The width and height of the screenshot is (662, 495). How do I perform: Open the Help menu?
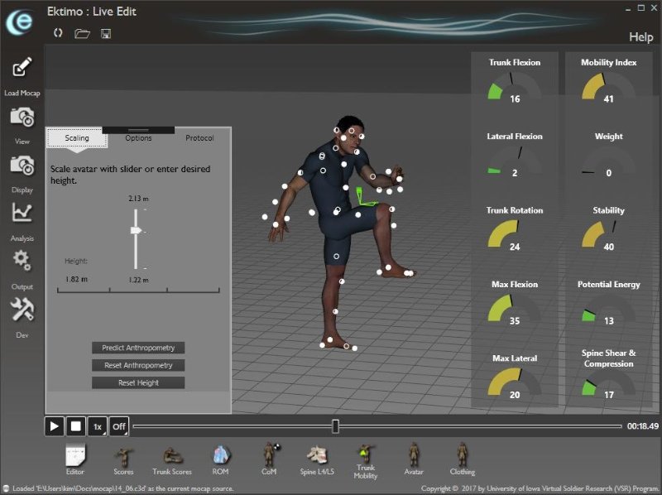pos(640,37)
